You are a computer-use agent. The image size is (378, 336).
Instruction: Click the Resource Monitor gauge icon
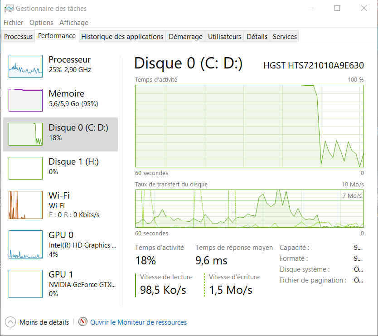point(82,322)
